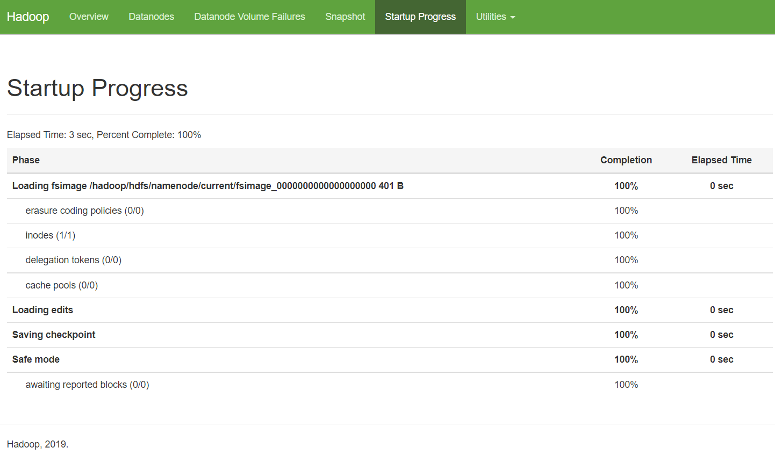Open the Datanode Volume Failures page
The image size is (775, 462).
click(249, 17)
